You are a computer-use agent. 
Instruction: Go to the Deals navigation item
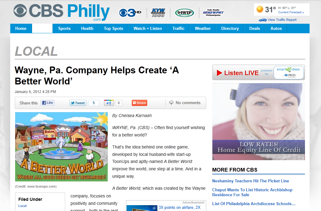pos(255,28)
